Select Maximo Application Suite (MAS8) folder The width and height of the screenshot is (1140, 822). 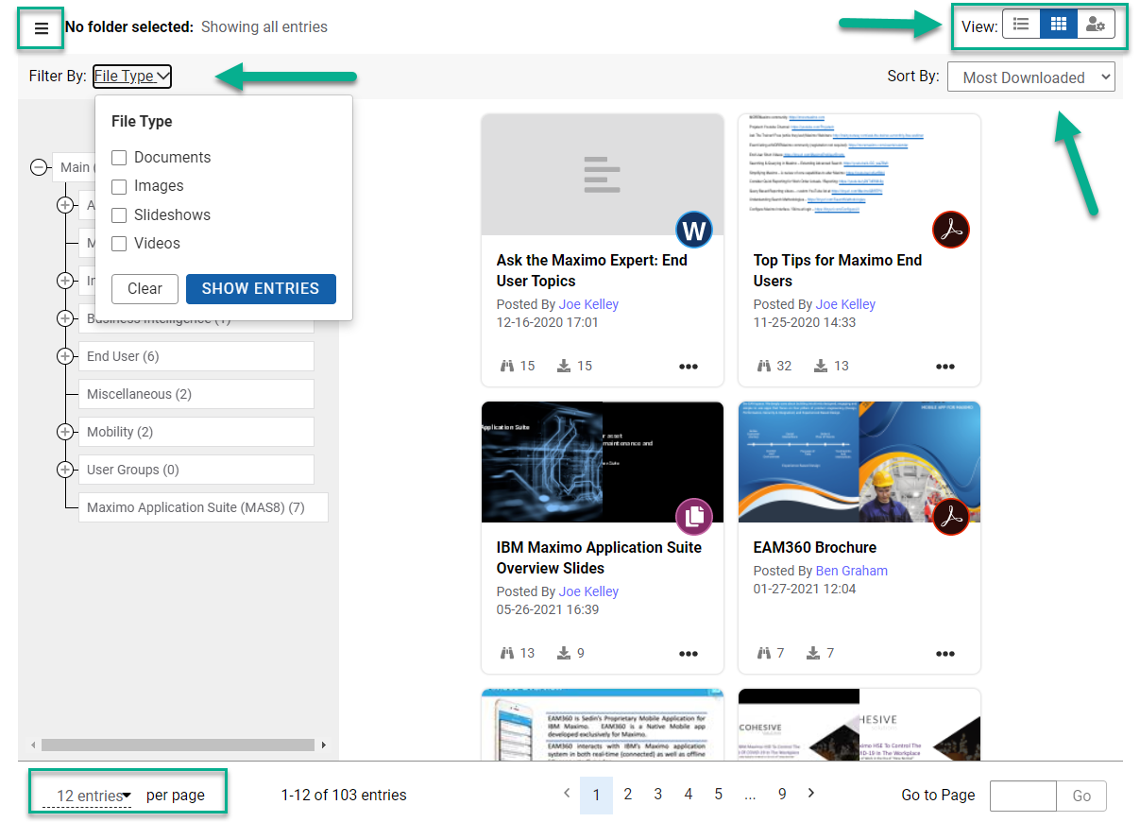[203, 507]
